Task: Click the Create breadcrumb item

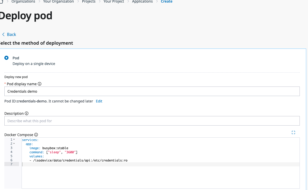Action: coord(167,2)
